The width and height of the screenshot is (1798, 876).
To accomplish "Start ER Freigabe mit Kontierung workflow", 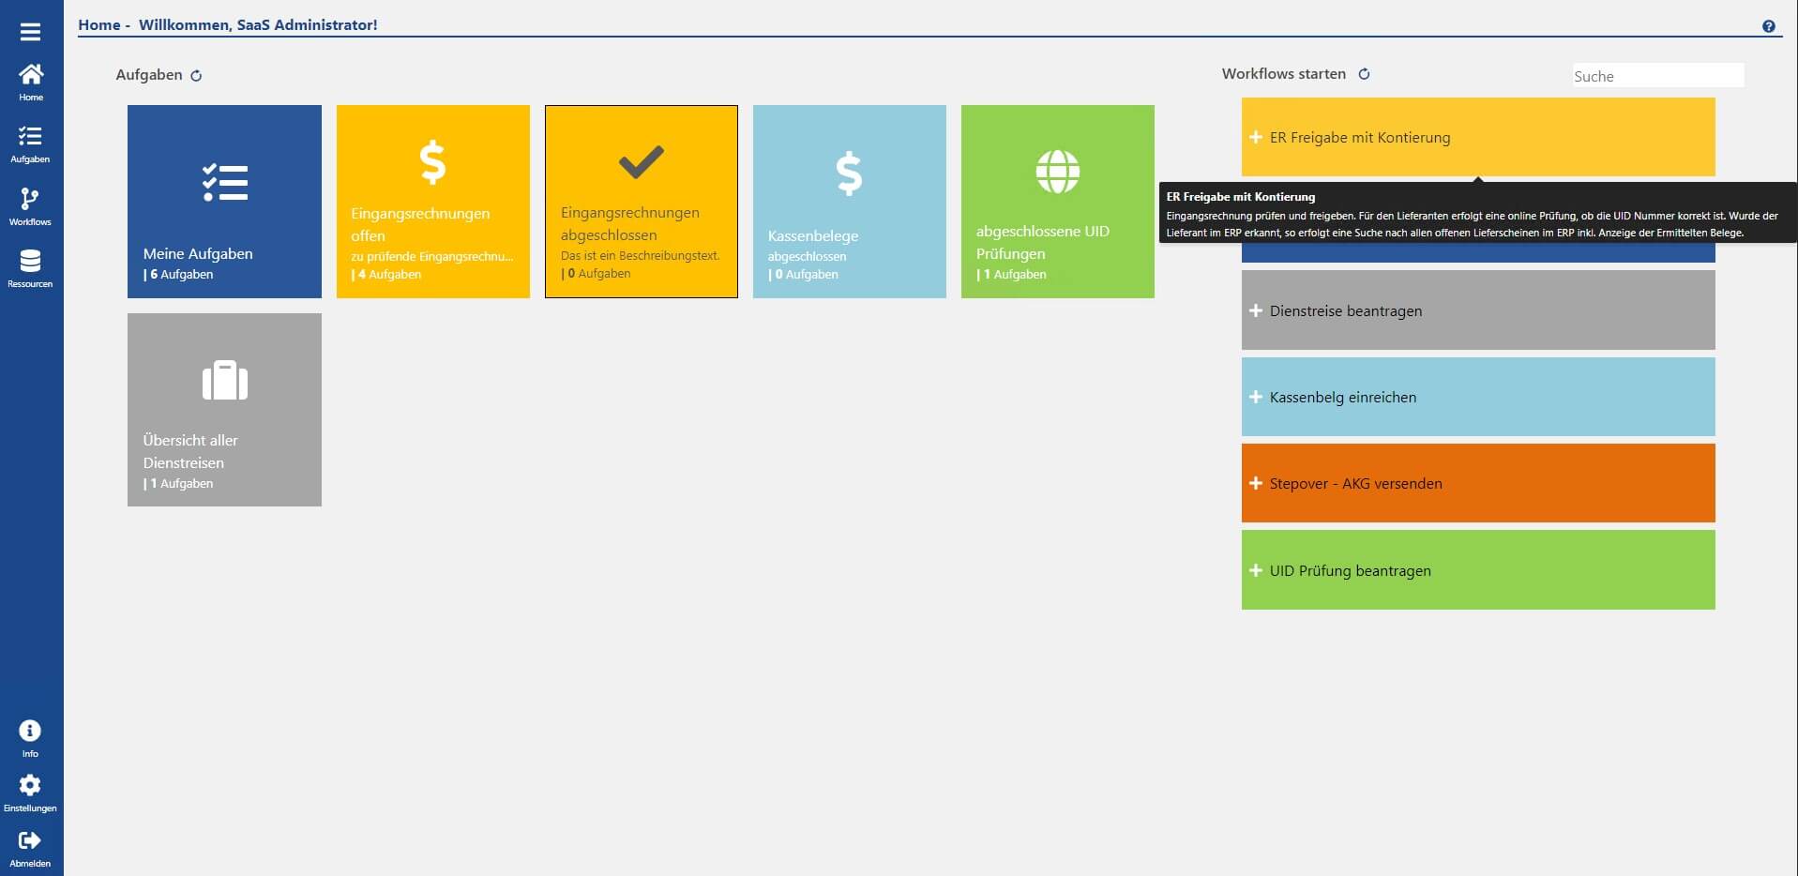I will pos(1477,137).
